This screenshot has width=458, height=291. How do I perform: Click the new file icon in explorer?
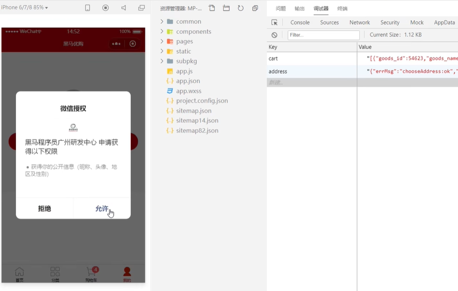point(212,8)
